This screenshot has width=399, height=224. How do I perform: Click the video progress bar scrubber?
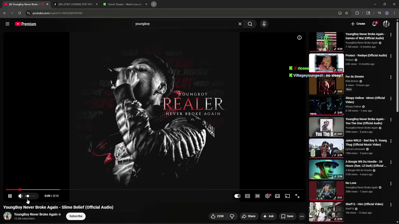coord(20,189)
